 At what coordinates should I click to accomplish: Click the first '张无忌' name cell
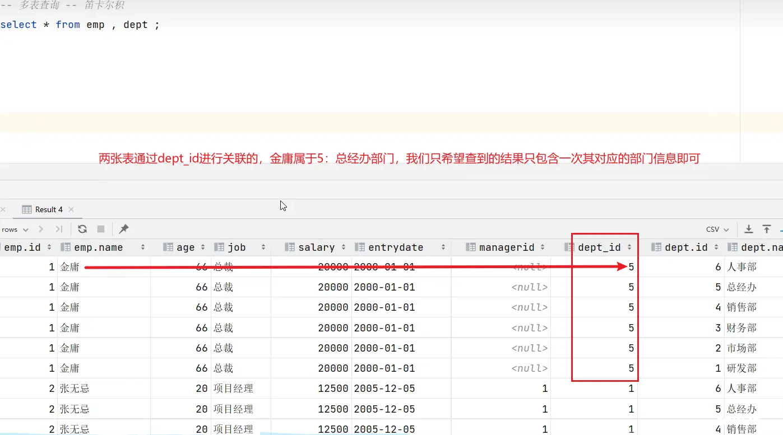[75, 389]
